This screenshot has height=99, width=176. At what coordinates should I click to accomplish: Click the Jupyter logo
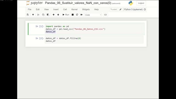tap(34, 3)
